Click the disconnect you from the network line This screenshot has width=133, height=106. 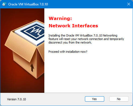pyautogui.click(x=70, y=42)
